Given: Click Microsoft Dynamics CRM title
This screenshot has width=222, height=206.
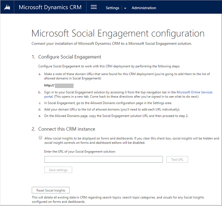Looking at the screenshot, I should pos(50,7).
